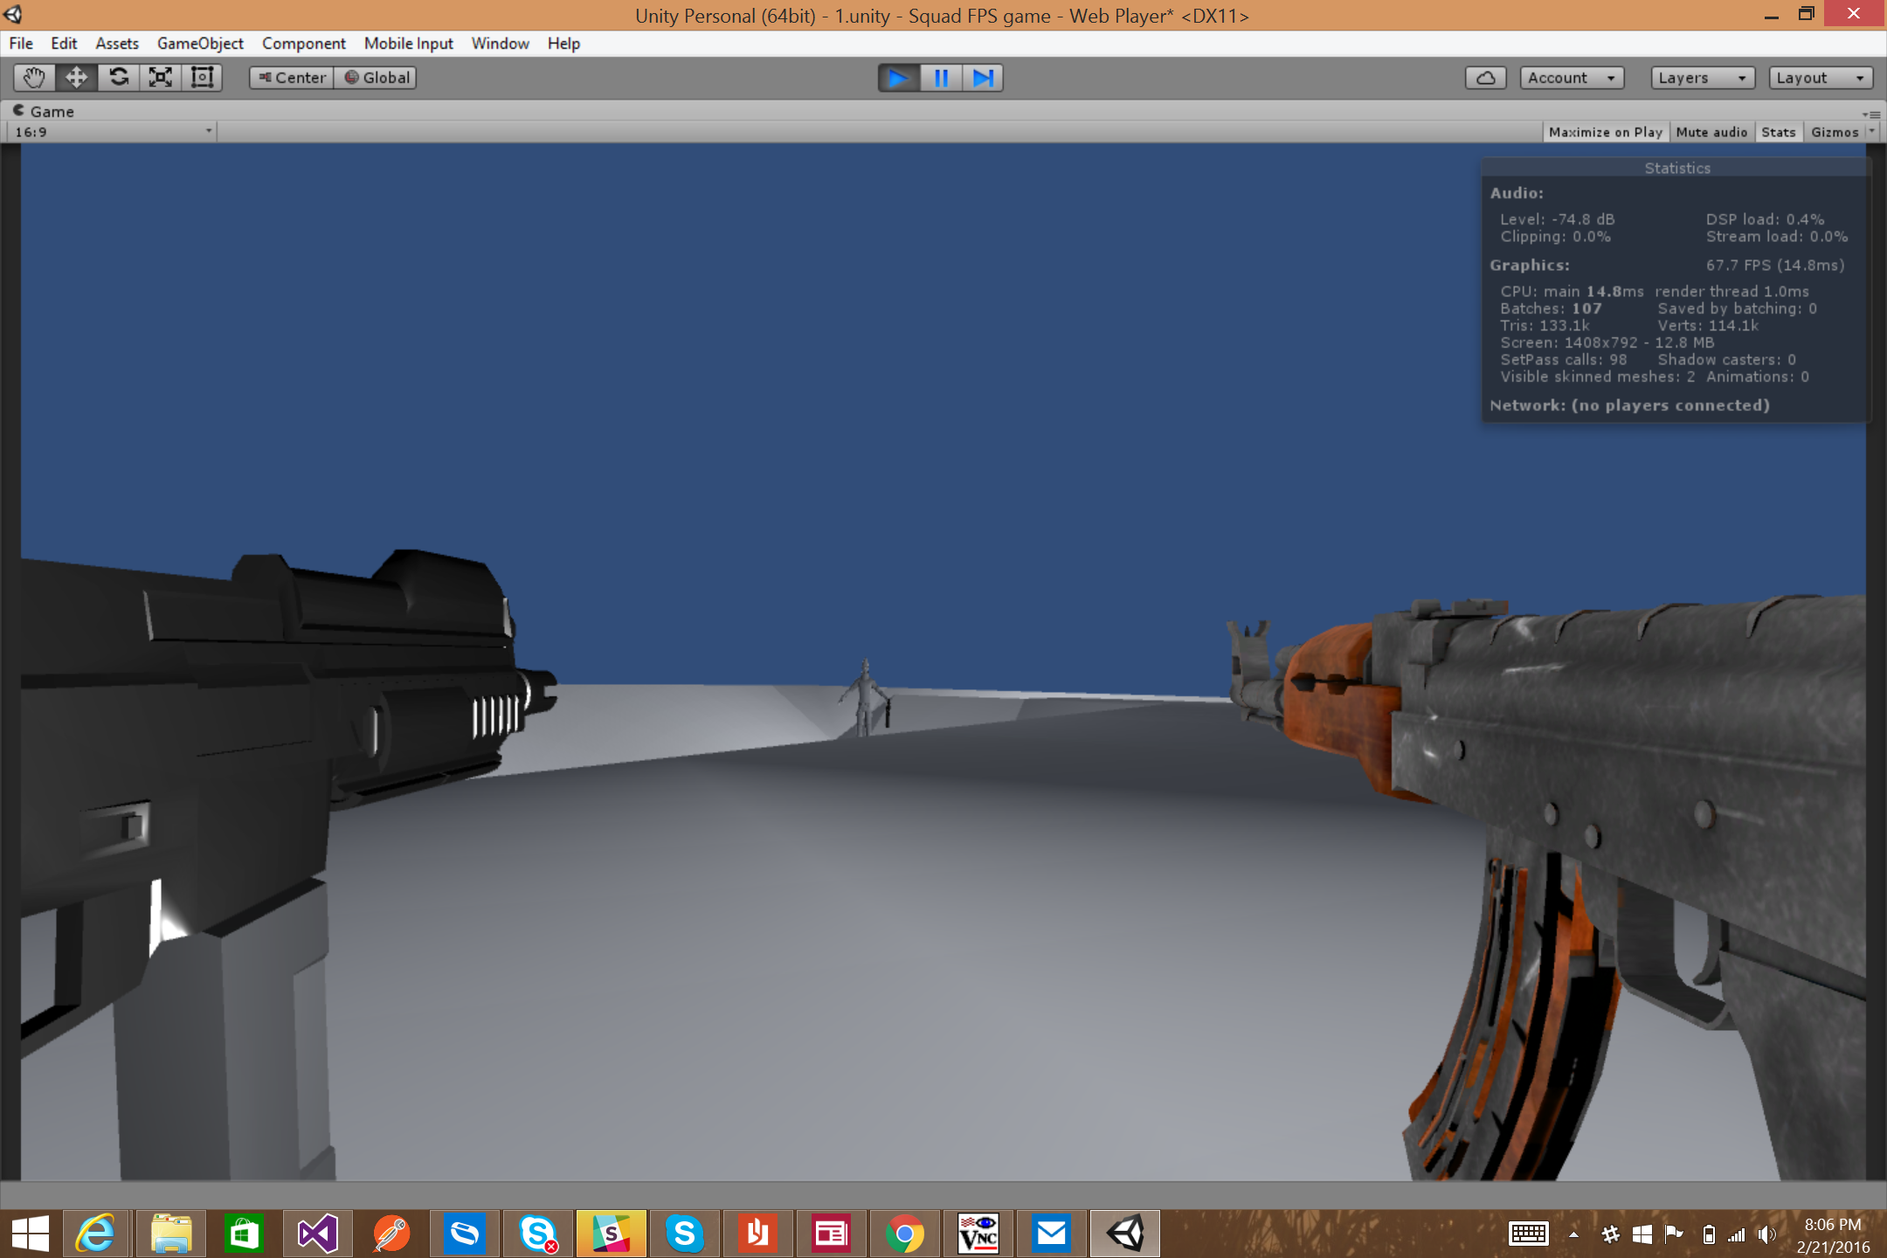The height and width of the screenshot is (1258, 1887).
Task: Open Action Center flag icon
Action: click(x=1674, y=1234)
